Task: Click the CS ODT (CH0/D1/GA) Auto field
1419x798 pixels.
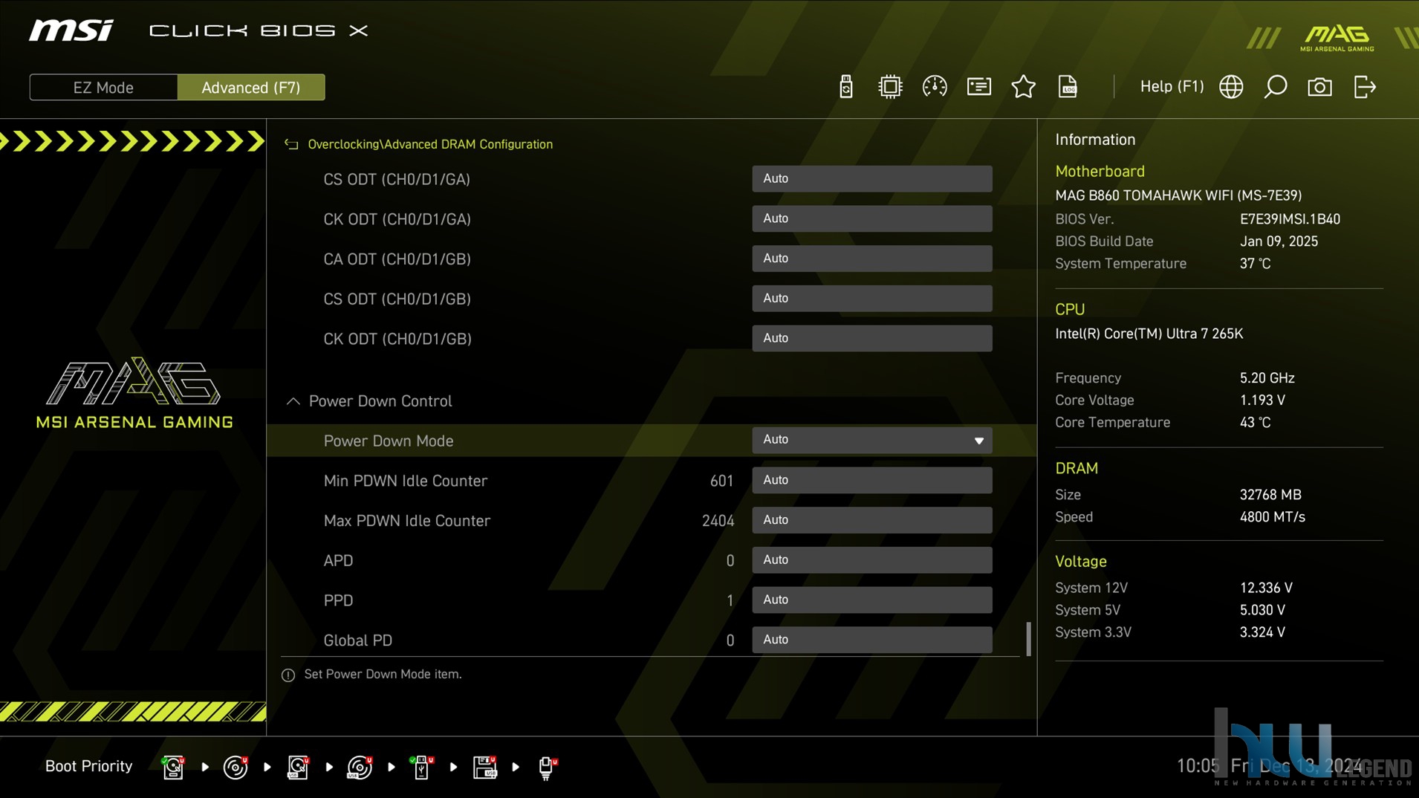Action: tap(871, 178)
